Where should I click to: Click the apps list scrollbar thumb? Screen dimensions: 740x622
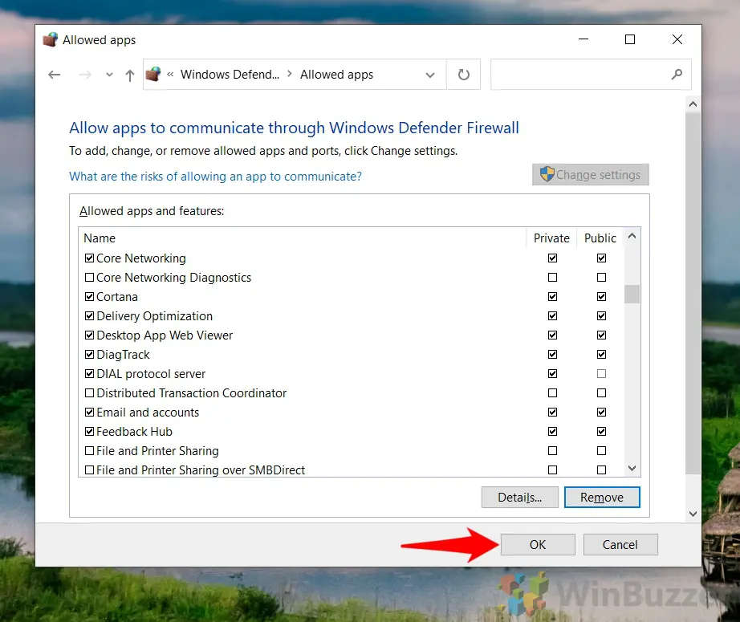(x=632, y=294)
